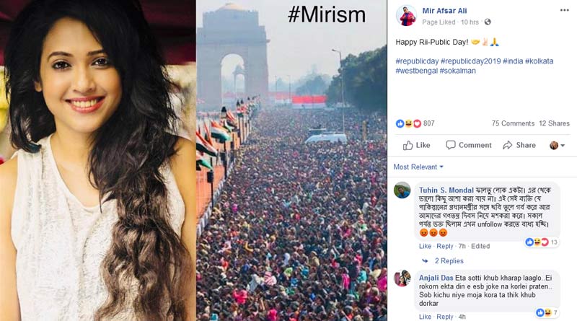This screenshot has height=321, width=577.
Task: Click Like under Tuhin S. Mondal's comment
Action: click(425, 246)
